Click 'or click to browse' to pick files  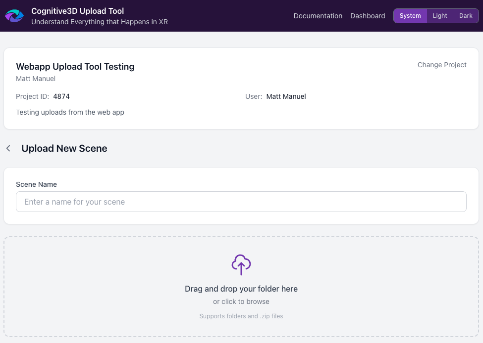pyautogui.click(x=241, y=301)
